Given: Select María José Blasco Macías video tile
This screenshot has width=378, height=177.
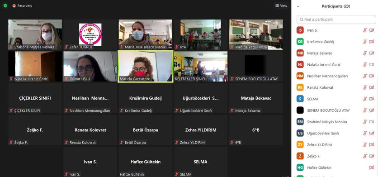Looking at the screenshot, I should click(x=145, y=34).
